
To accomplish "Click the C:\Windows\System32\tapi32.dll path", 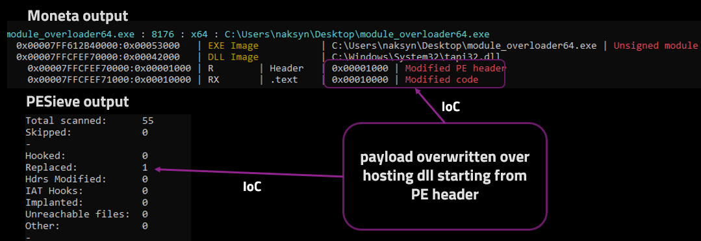I will pyautogui.click(x=415, y=57).
